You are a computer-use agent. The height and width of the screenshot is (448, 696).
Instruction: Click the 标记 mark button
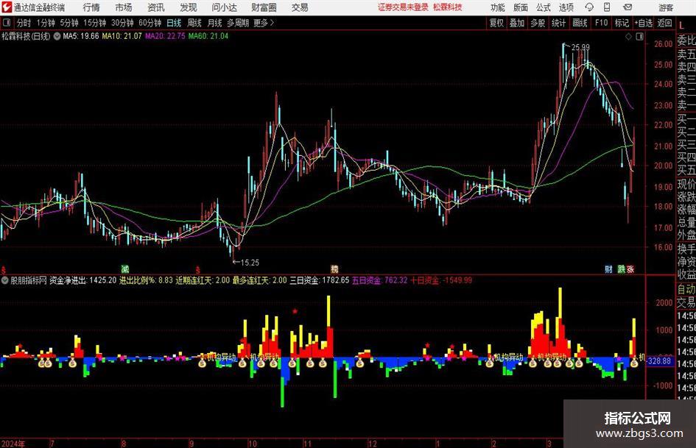pyautogui.click(x=622, y=23)
